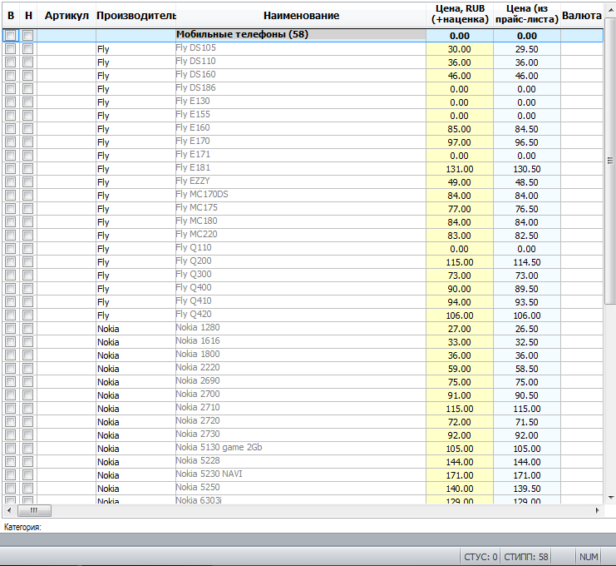Viewport: 616px width, 566px height.
Task: Select the Nokia 1616 name cell
Action: 301,342
